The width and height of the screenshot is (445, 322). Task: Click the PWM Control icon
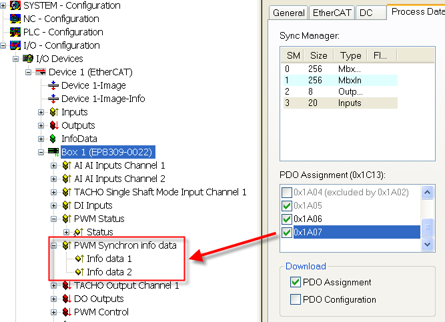pyautogui.click(x=67, y=312)
